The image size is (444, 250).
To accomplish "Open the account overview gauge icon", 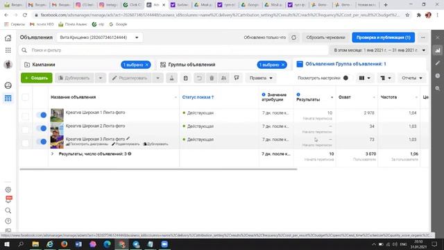I will [8, 85].
